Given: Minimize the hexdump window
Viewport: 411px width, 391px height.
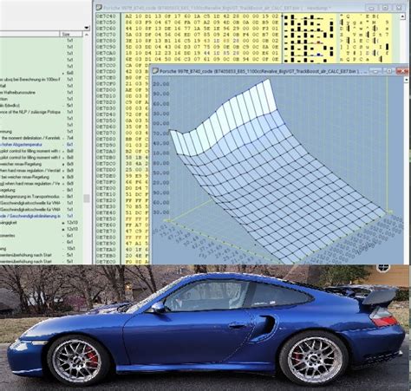Looking at the screenshot, I should (x=372, y=8).
